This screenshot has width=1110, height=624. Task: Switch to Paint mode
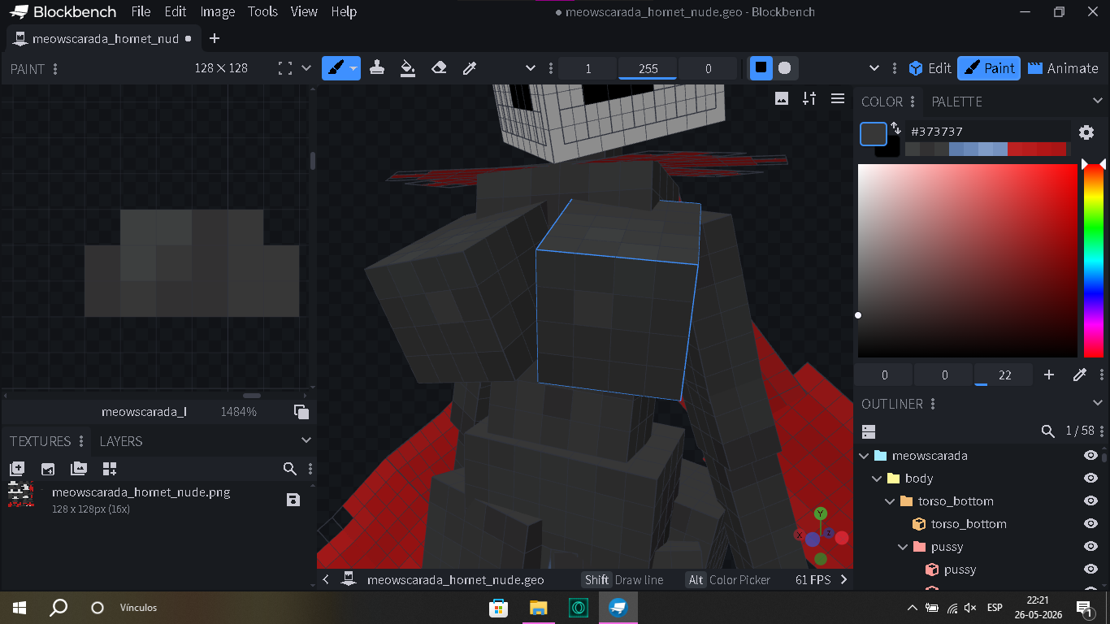(989, 68)
